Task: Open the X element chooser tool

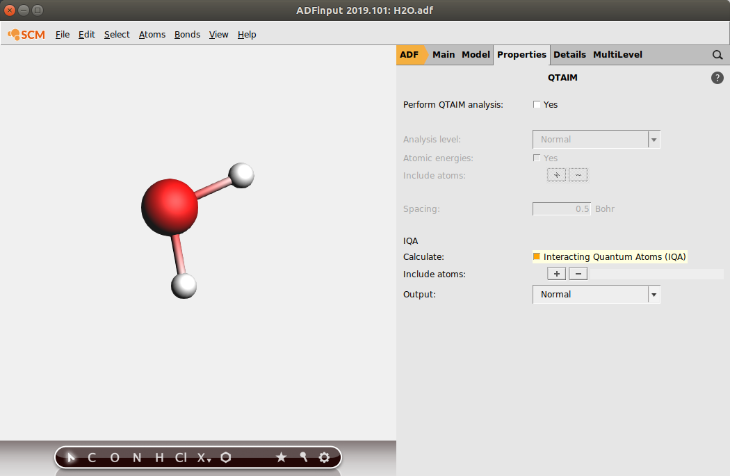Action: [204, 458]
